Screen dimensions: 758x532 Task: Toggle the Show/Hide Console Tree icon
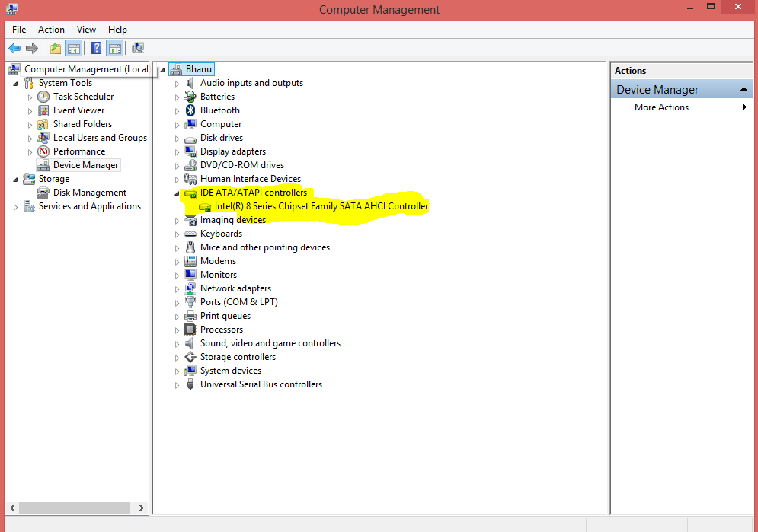pos(73,48)
